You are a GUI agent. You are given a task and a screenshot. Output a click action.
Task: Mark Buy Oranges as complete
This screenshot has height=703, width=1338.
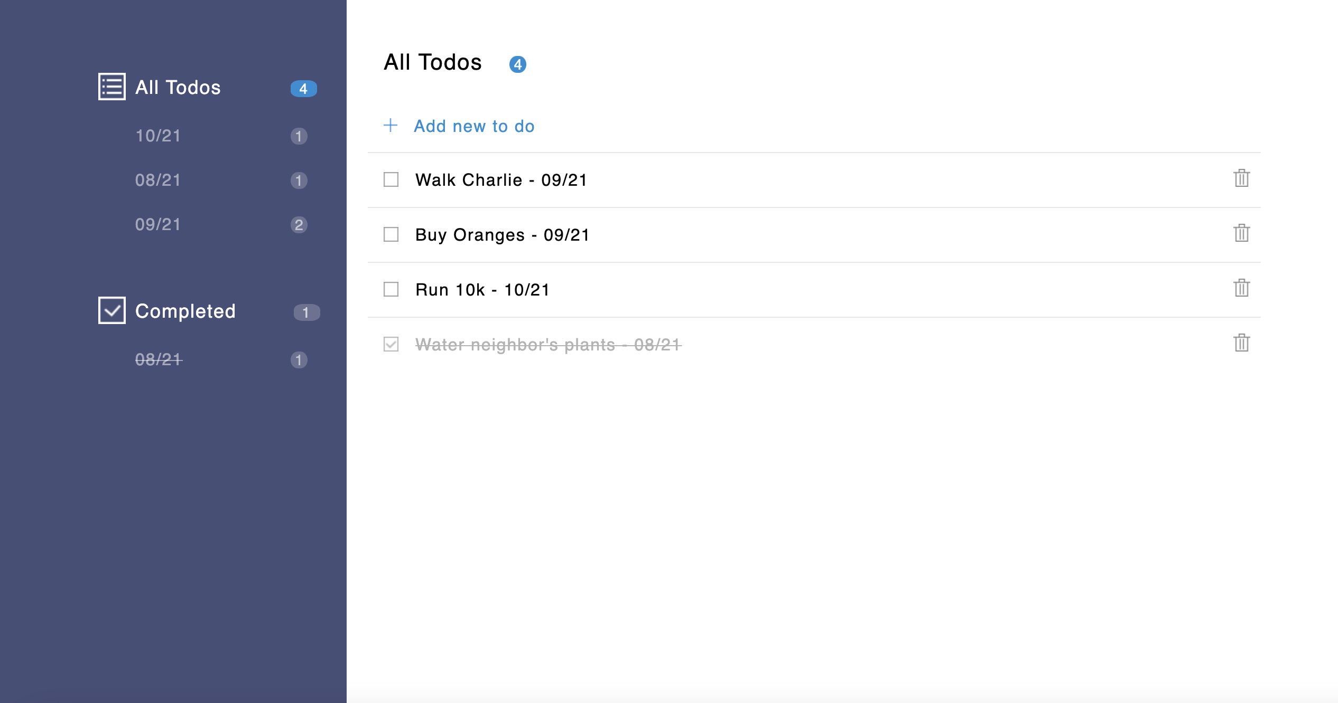point(391,235)
